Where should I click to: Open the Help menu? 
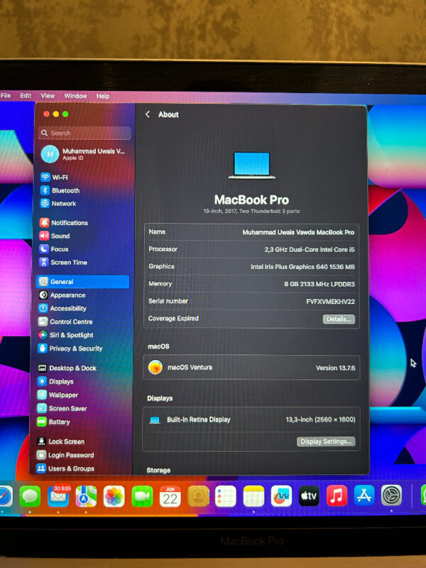tap(103, 97)
